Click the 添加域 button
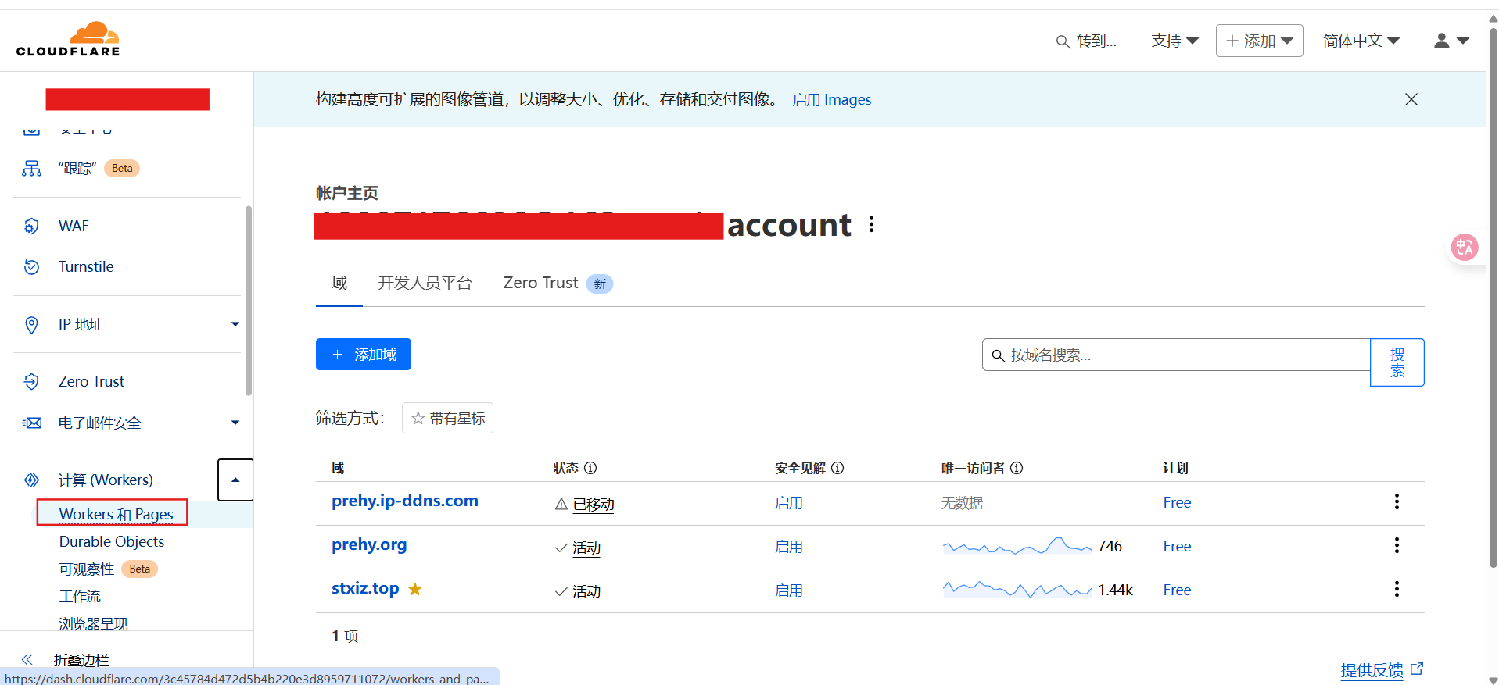Screen dimensions: 1499x685 364,355
